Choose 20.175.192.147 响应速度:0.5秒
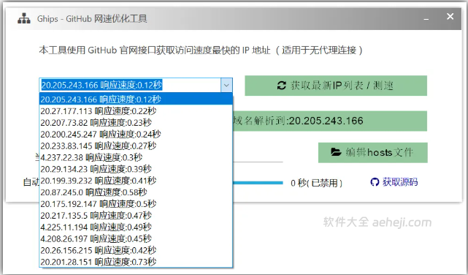468x275 pixels. point(136,204)
